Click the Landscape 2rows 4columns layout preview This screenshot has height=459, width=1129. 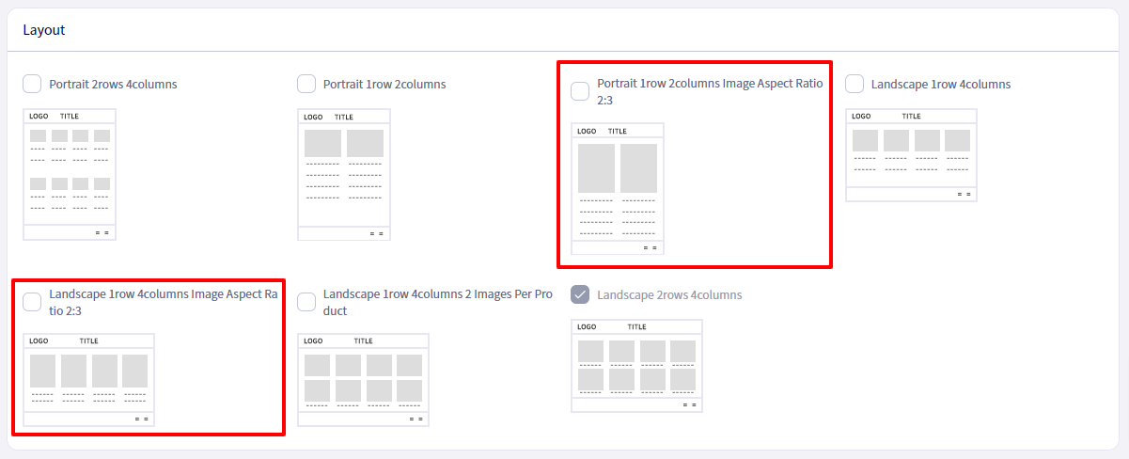click(636, 366)
